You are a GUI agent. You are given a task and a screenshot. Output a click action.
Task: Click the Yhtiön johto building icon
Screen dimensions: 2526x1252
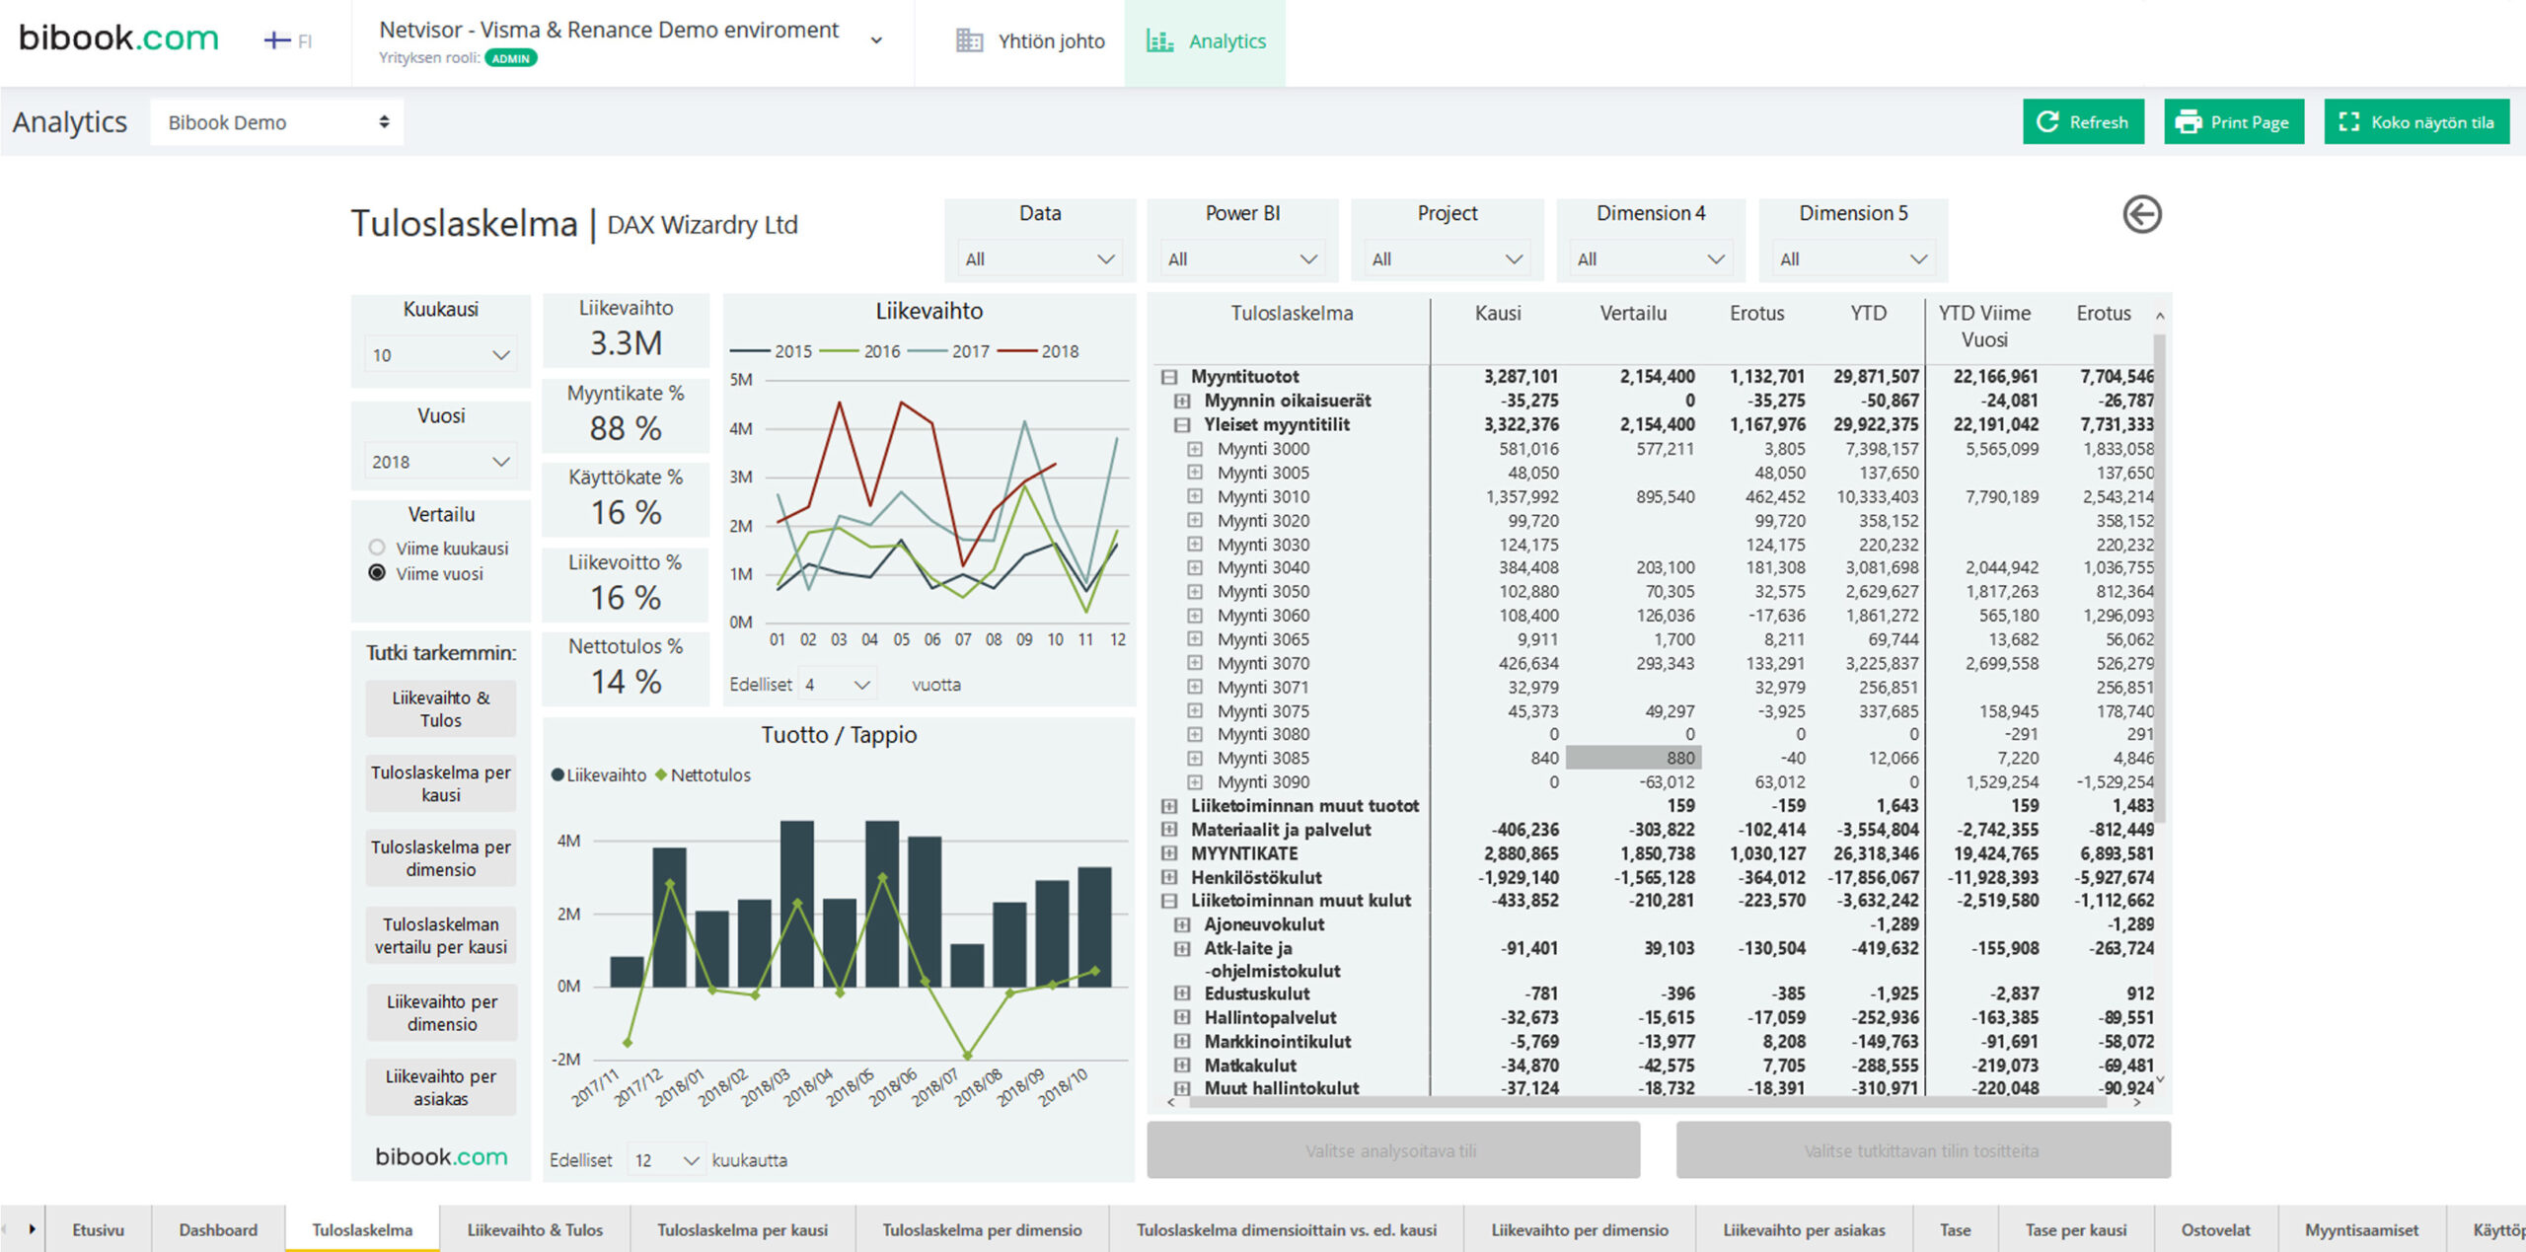[x=969, y=41]
